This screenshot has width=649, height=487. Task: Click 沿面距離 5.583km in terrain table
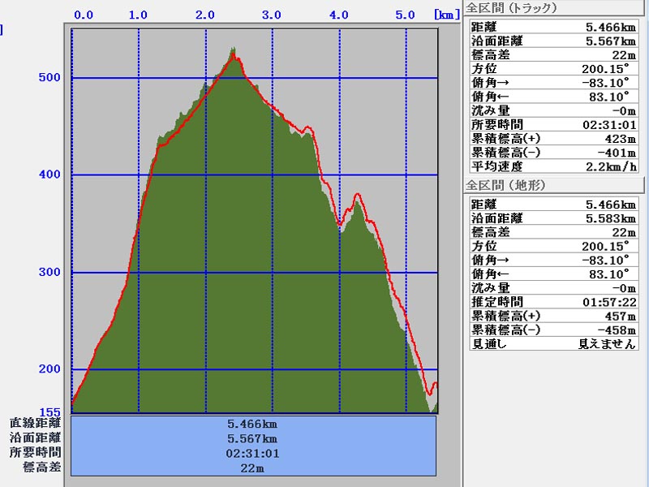(553, 218)
